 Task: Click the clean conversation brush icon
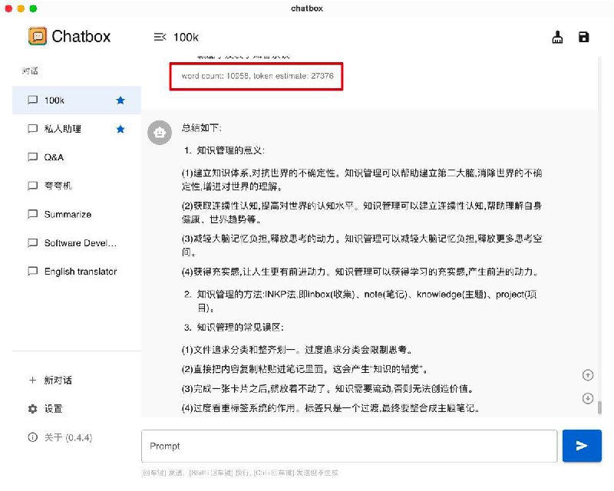557,37
